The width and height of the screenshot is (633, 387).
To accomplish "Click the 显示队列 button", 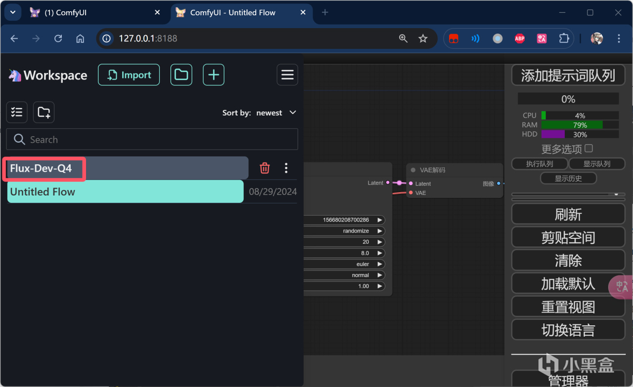I will [597, 164].
